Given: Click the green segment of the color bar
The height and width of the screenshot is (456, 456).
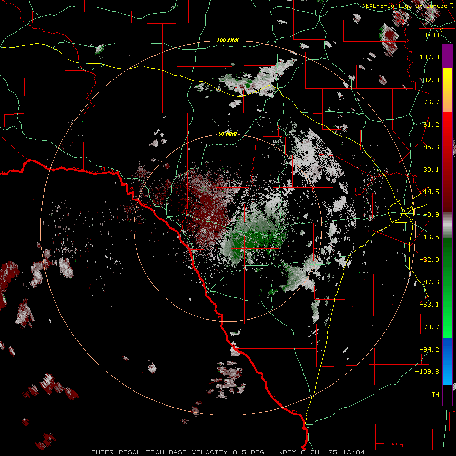Looking at the screenshot, I should (x=447, y=288).
